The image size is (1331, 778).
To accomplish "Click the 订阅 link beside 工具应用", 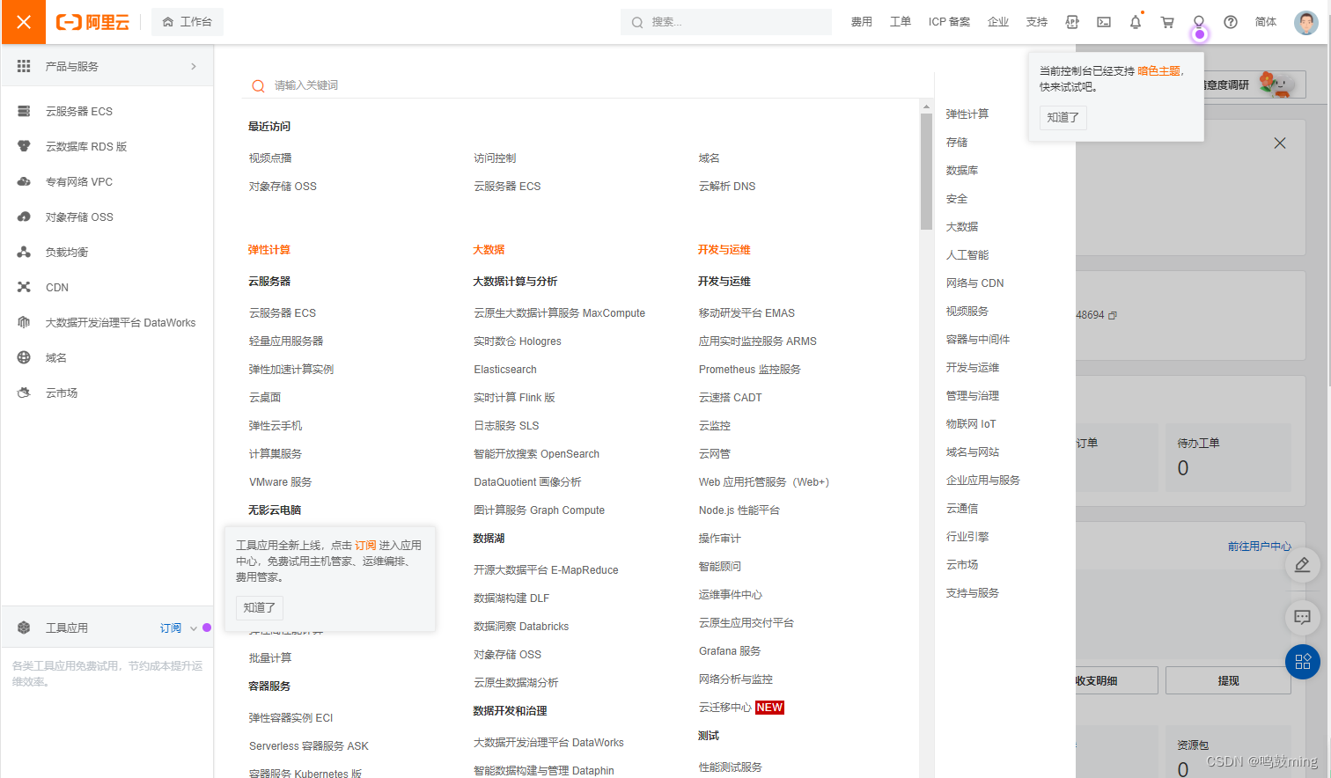I will 171,628.
